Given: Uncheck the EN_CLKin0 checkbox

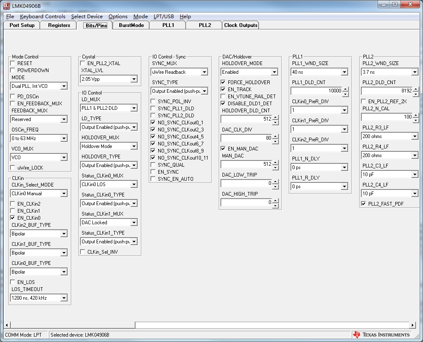Looking at the screenshot, I should (x=12, y=218).
